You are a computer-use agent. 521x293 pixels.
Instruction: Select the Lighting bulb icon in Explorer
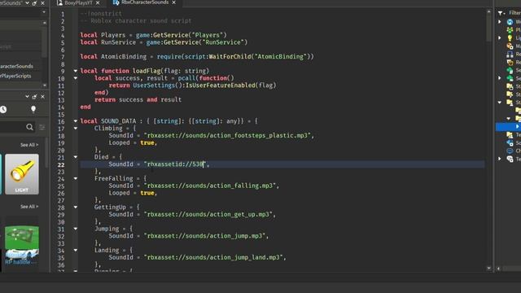[x=510, y=38]
